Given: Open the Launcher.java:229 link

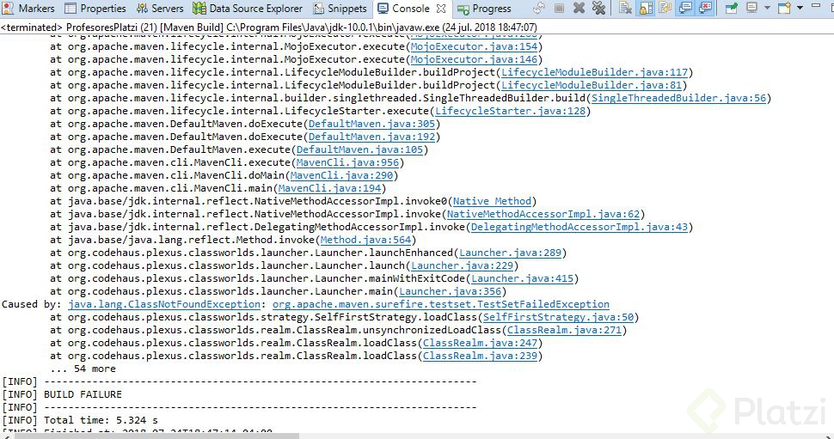Looking at the screenshot, I should click(x=463, y=265).
